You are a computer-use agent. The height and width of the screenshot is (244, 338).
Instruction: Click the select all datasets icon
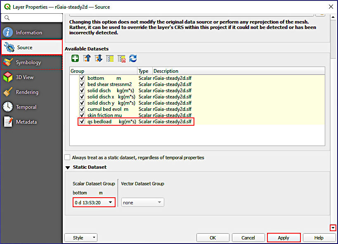click(x=110, y=58)
